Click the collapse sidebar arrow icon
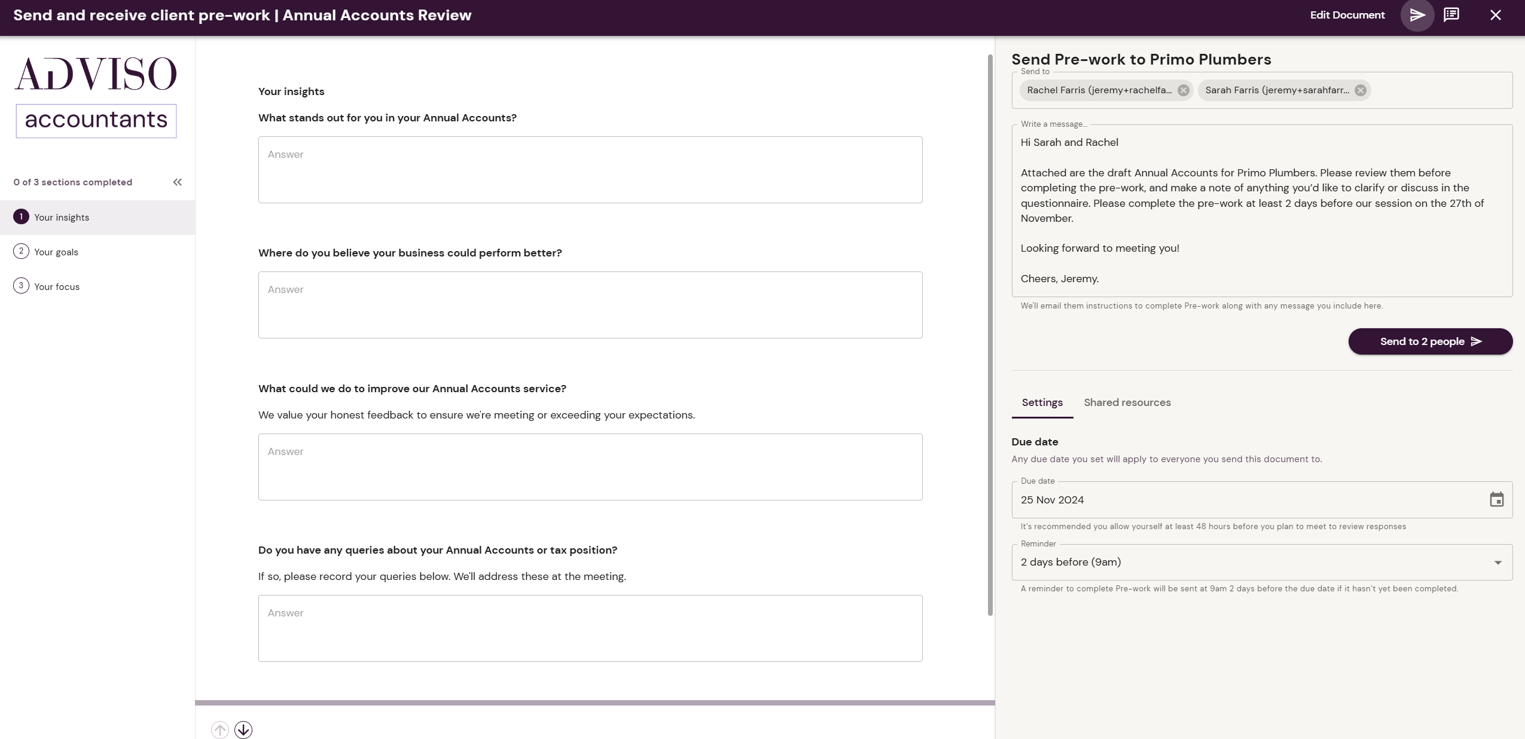The width and height of the screenshot is (1525, 739). pos(178,182)
